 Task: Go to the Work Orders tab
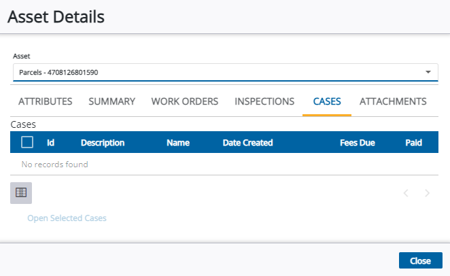pyautogui.click(x=185, y=101)
